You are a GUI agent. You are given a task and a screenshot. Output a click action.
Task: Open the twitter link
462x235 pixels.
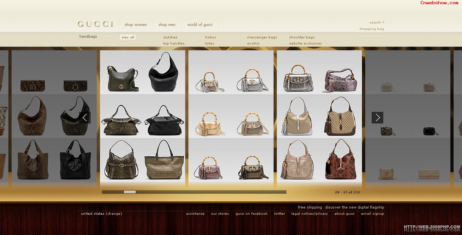[279, 213]
